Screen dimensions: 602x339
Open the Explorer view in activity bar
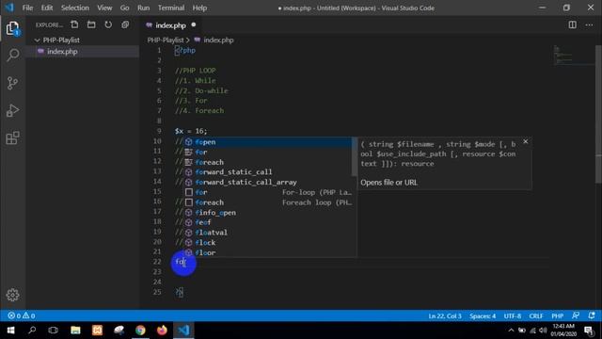[x=12, y=28]
